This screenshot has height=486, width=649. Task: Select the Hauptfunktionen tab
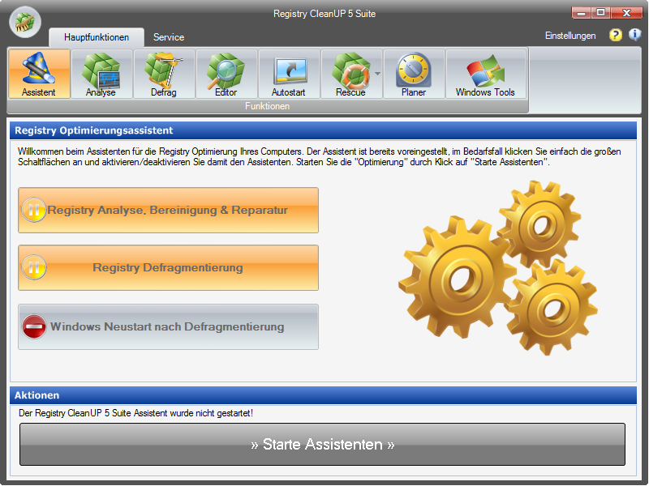click(97, 37)
